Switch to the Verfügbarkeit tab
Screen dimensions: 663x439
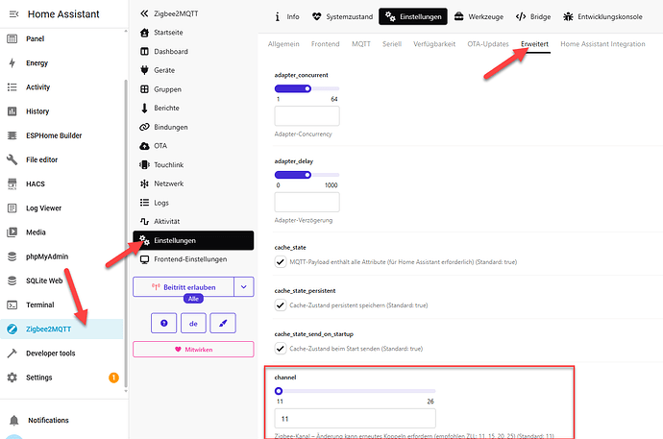click(x=434, y=44)
